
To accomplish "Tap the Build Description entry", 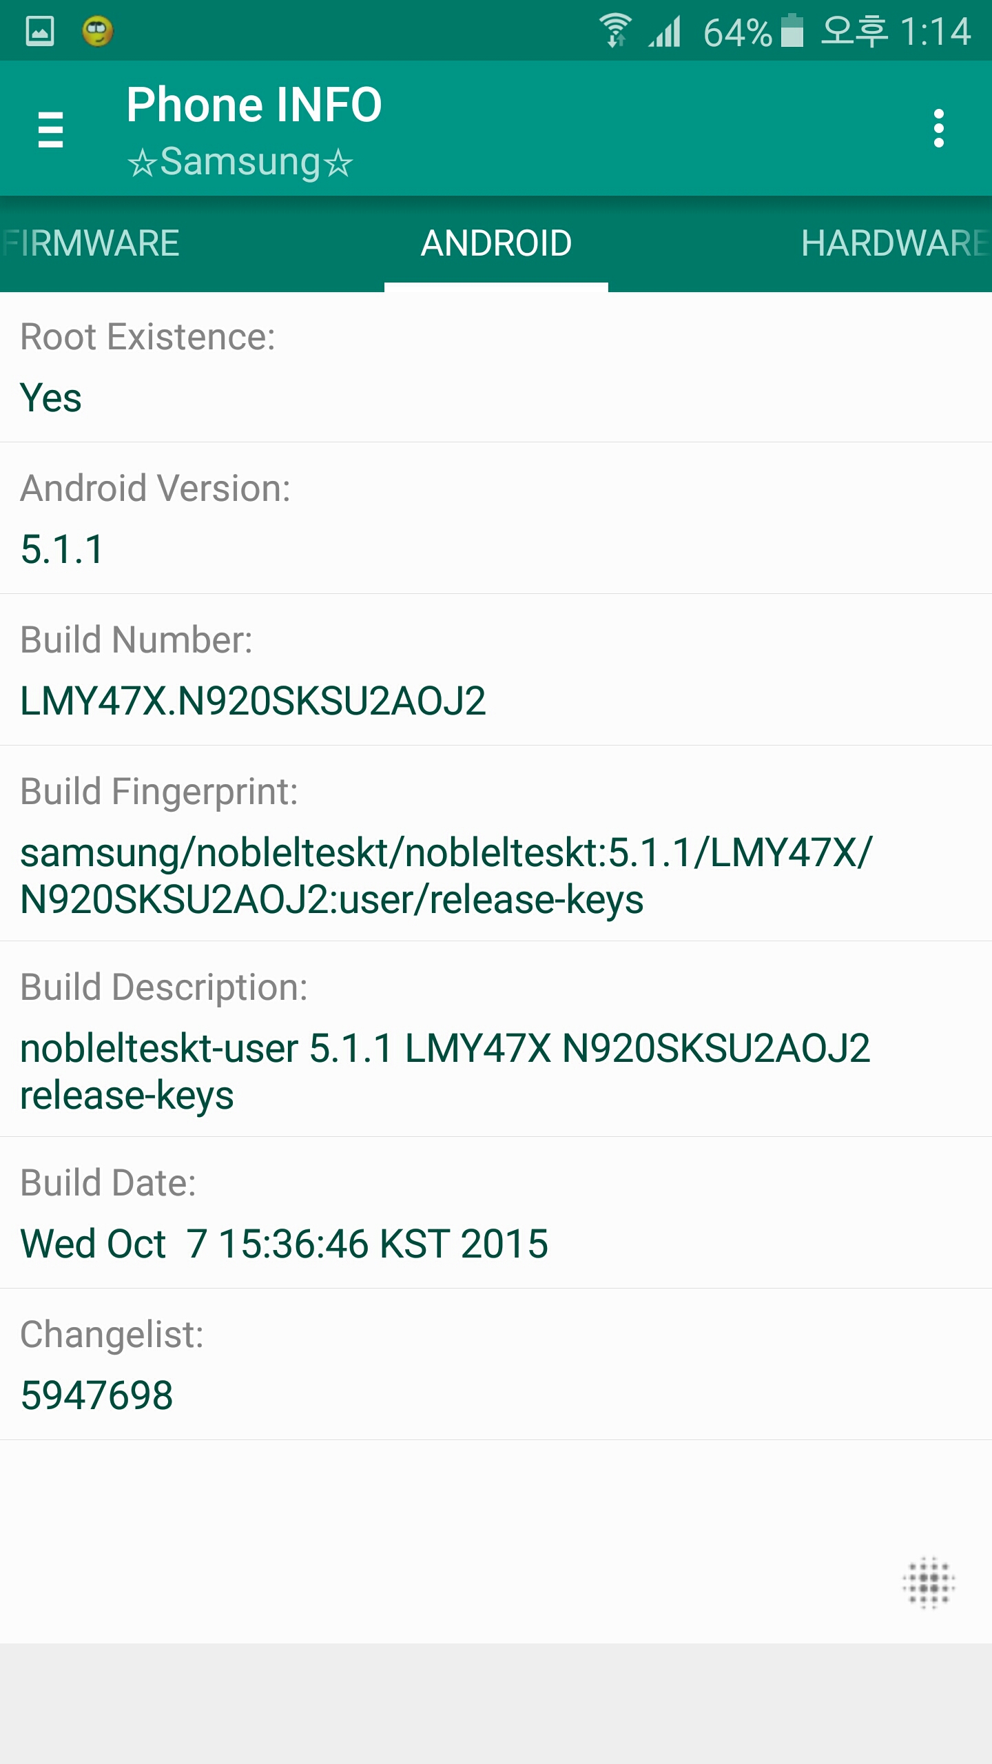I will coord(496,1039).
